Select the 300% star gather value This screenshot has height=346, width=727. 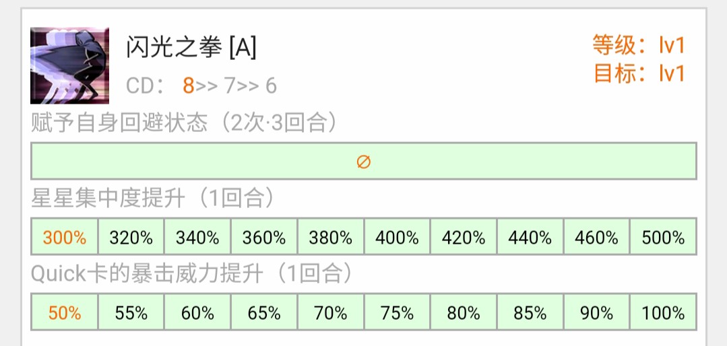pyautogui.click(x=65, y=238)
